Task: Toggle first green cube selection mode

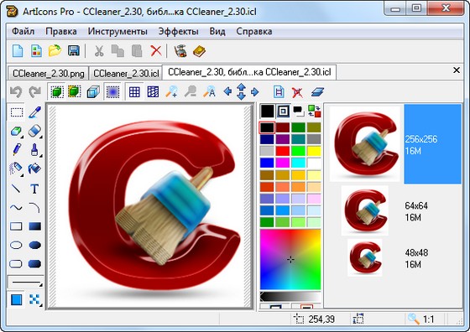Action: pos(57,92)
